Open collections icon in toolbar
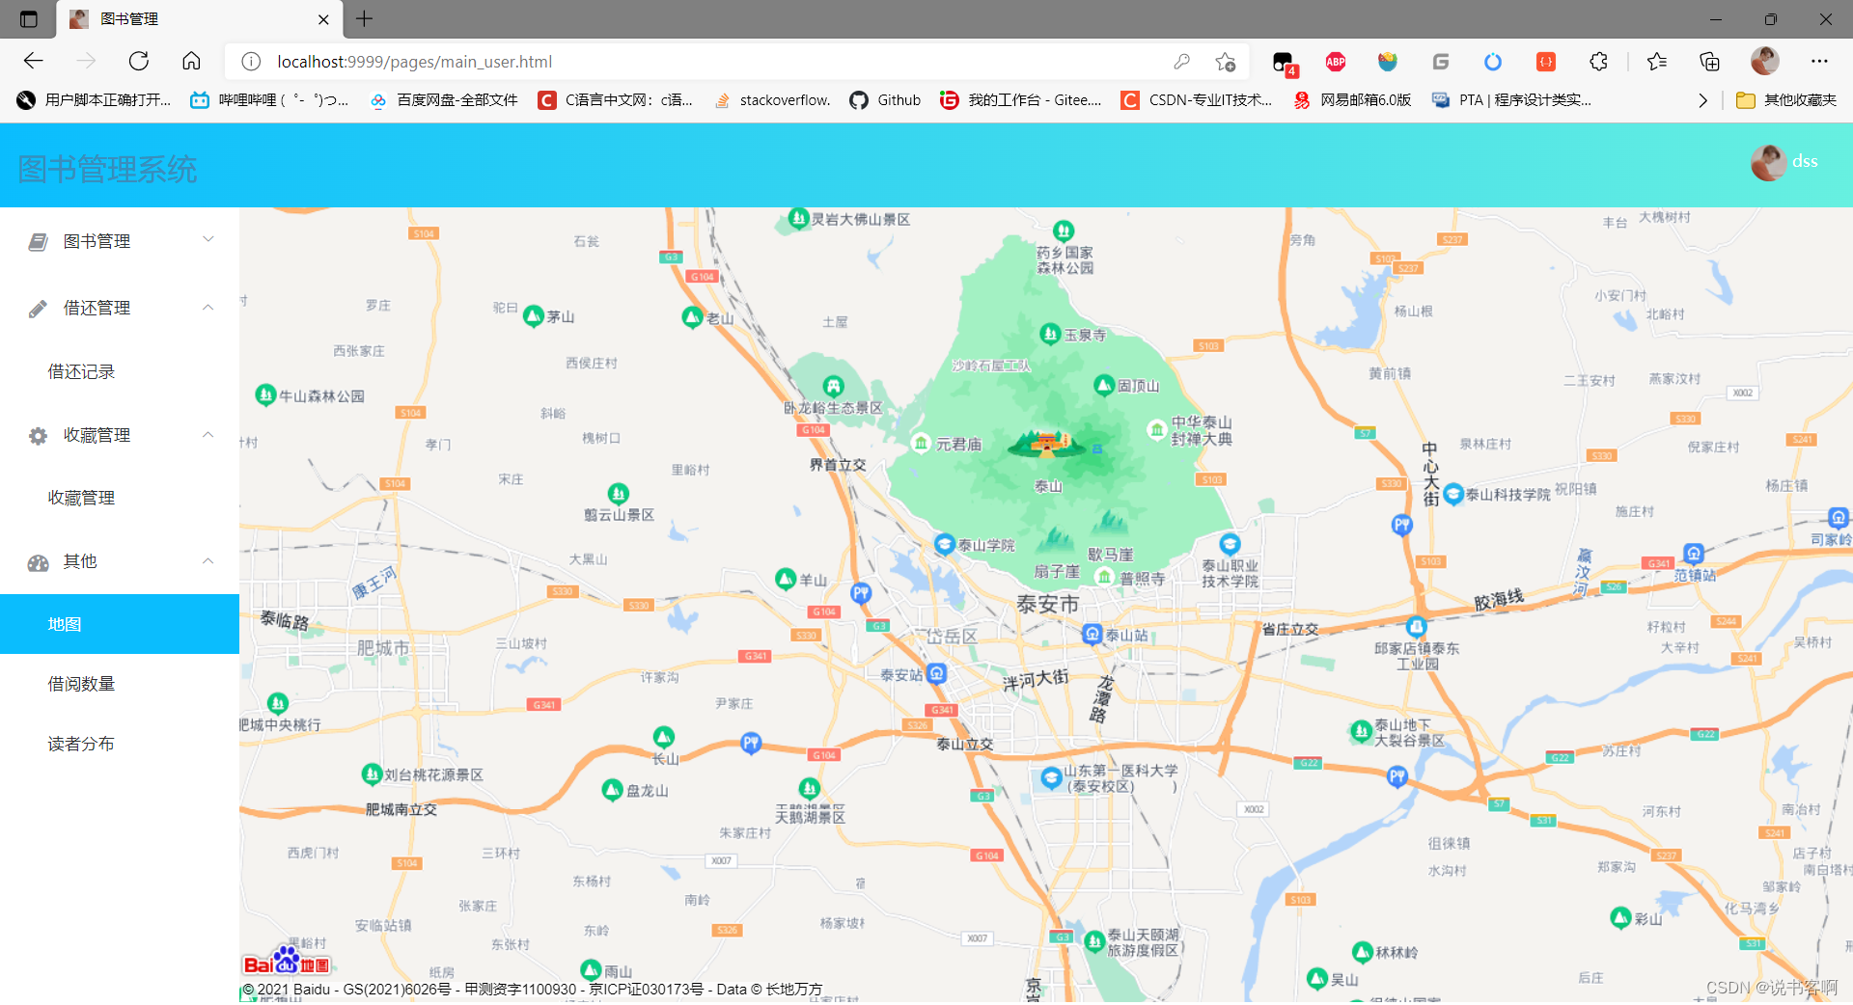 (1709, 62)
